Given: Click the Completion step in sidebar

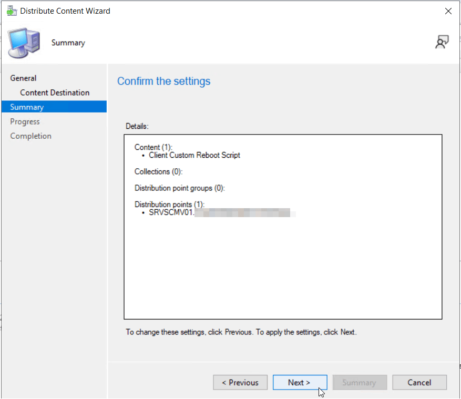Looking at the screenshot, I should tap(31, 136).
